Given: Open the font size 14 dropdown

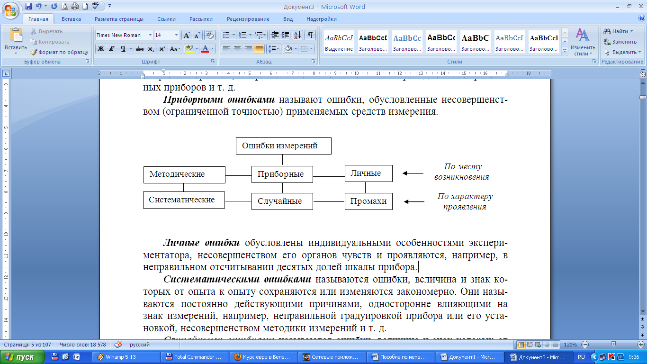Looking at the screenshot, I should (177, 35).
